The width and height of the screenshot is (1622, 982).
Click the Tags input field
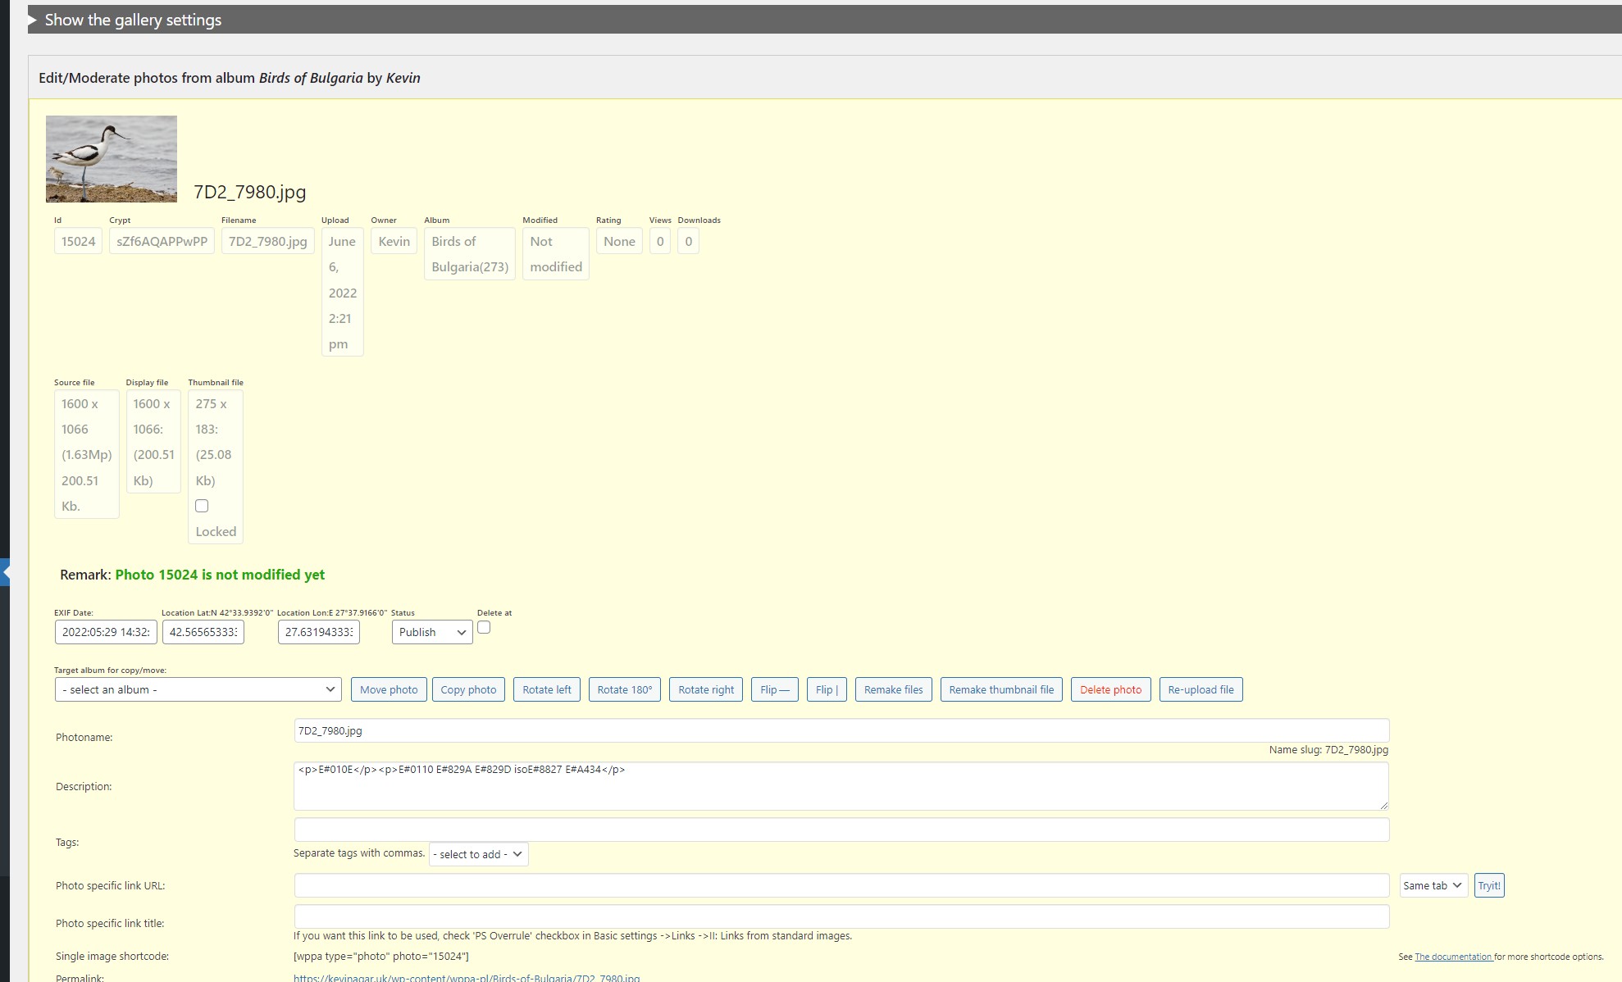click(x=841, y=830)
